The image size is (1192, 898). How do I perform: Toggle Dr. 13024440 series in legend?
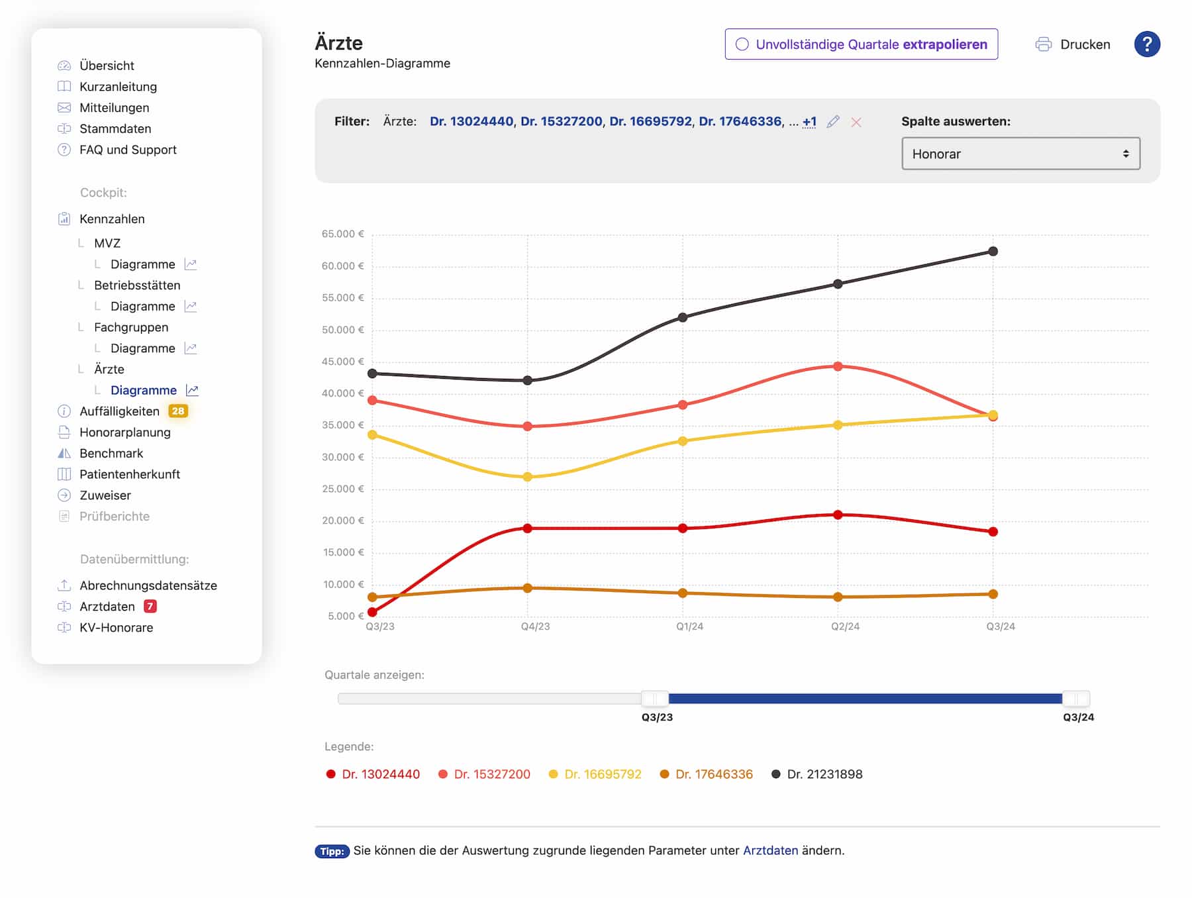373,774
